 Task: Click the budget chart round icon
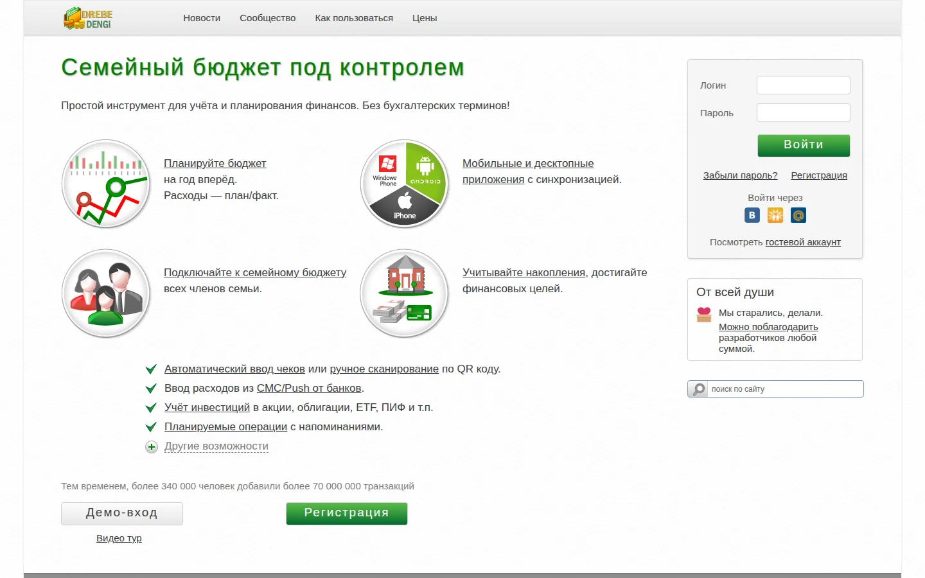pyautogui.click(x=106, y=184)
